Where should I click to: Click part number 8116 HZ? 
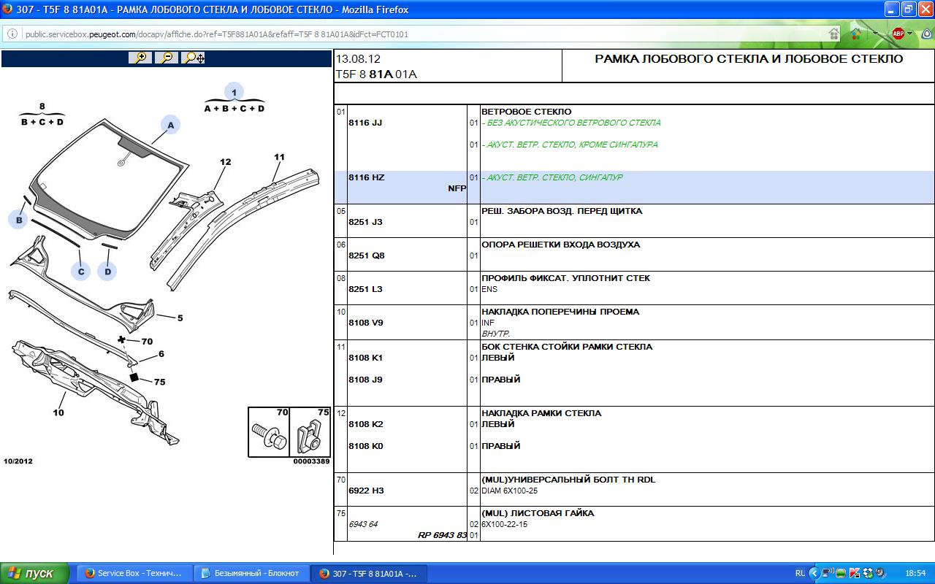click(366, 177)
